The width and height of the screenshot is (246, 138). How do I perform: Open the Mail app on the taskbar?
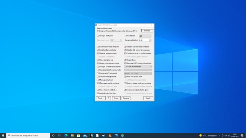[x=85, y=135]
